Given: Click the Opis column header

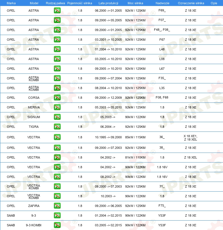Looking at the screenshot, I should click(x=214, y=3).
